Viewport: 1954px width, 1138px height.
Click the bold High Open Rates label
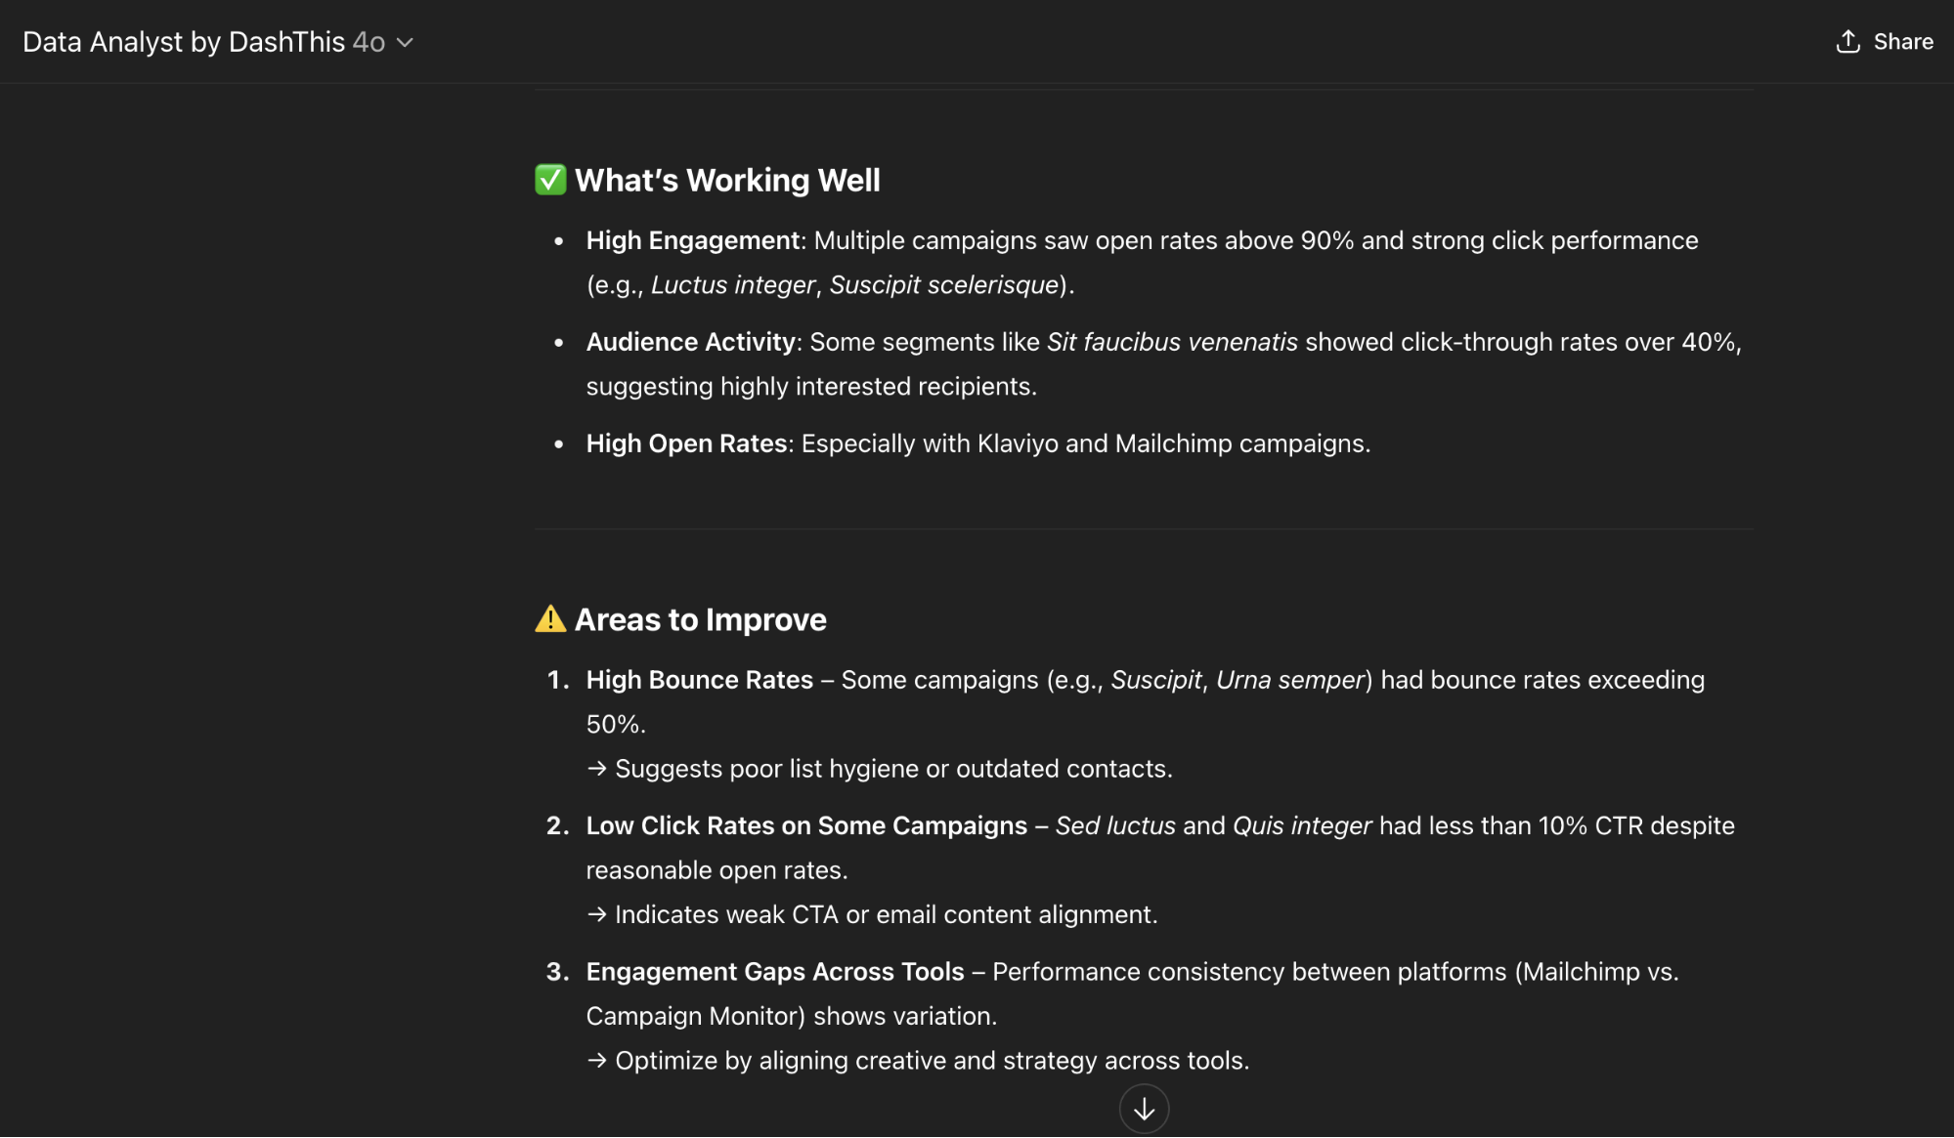coord(686,443)
